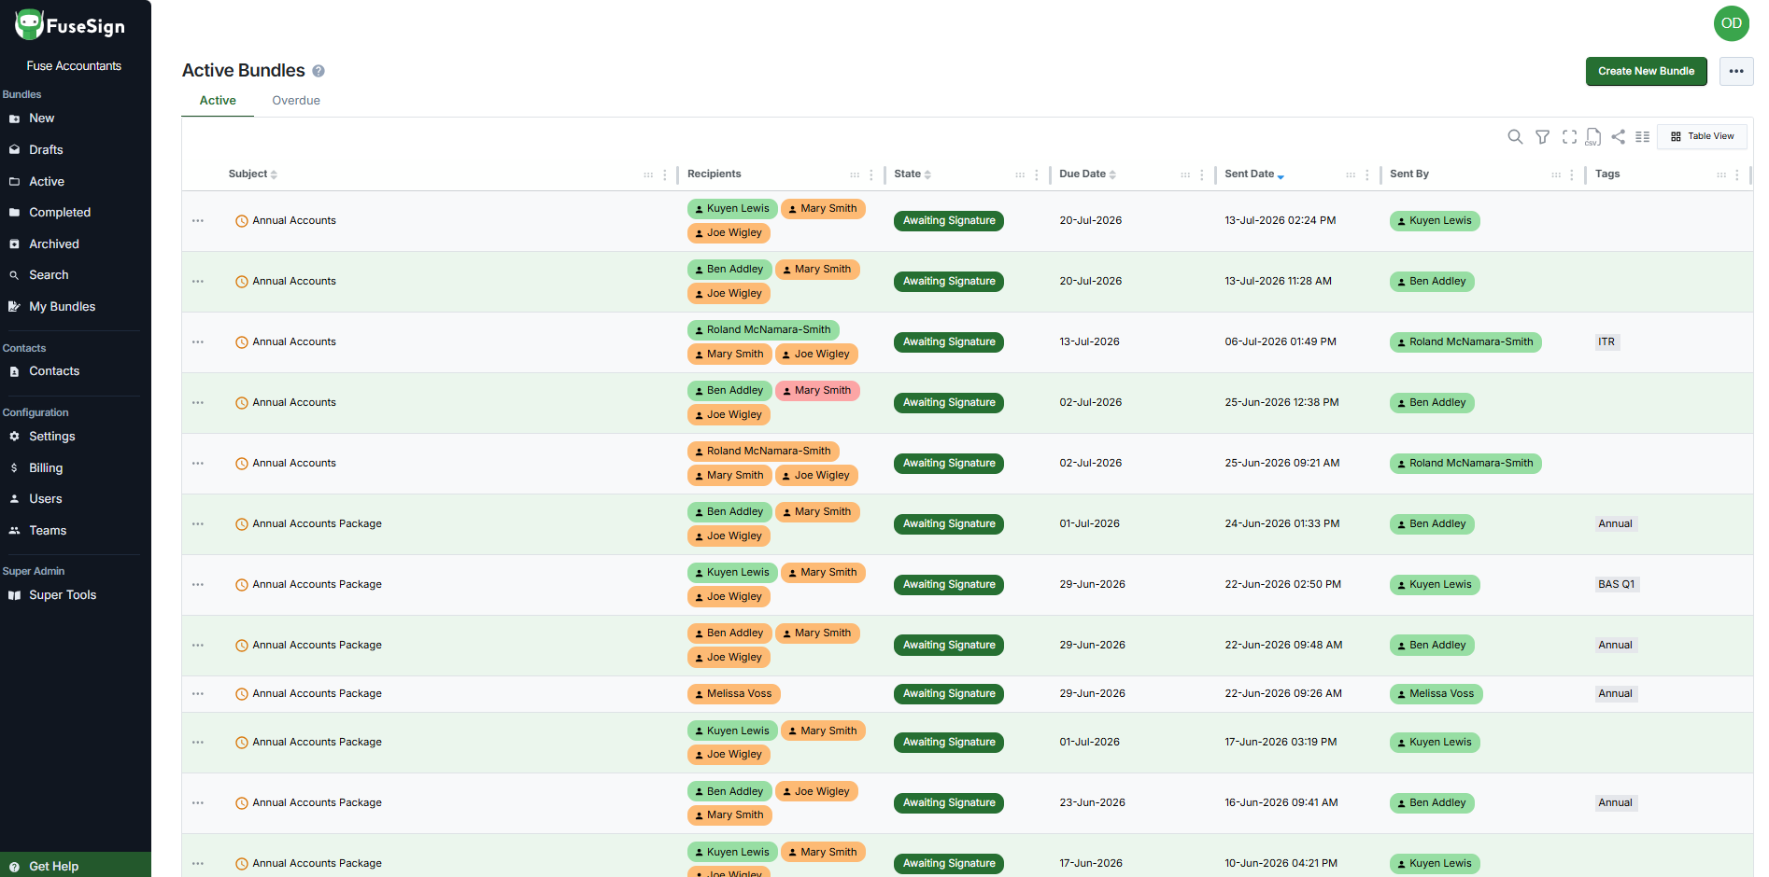Switch to Table View button

pos(1702,136)
